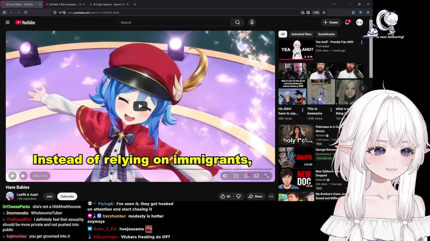The width and height of the screenshot is (430, 241).
Task: Open the WestJett channel link
Action: pos(321,180)
